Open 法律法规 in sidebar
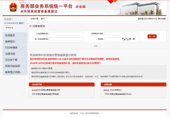170x117 pixels. [15, 54]
